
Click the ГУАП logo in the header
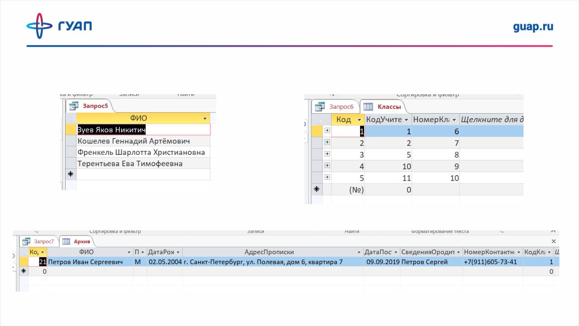click(x=59, y=26)
